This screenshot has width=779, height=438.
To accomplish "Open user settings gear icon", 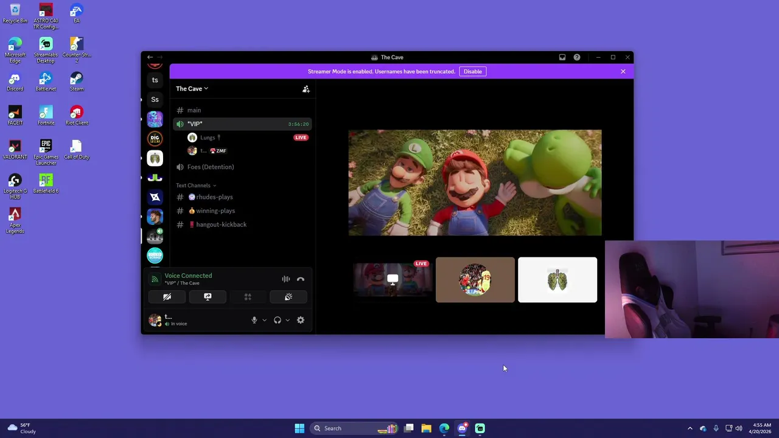I will tap(301, 320).
